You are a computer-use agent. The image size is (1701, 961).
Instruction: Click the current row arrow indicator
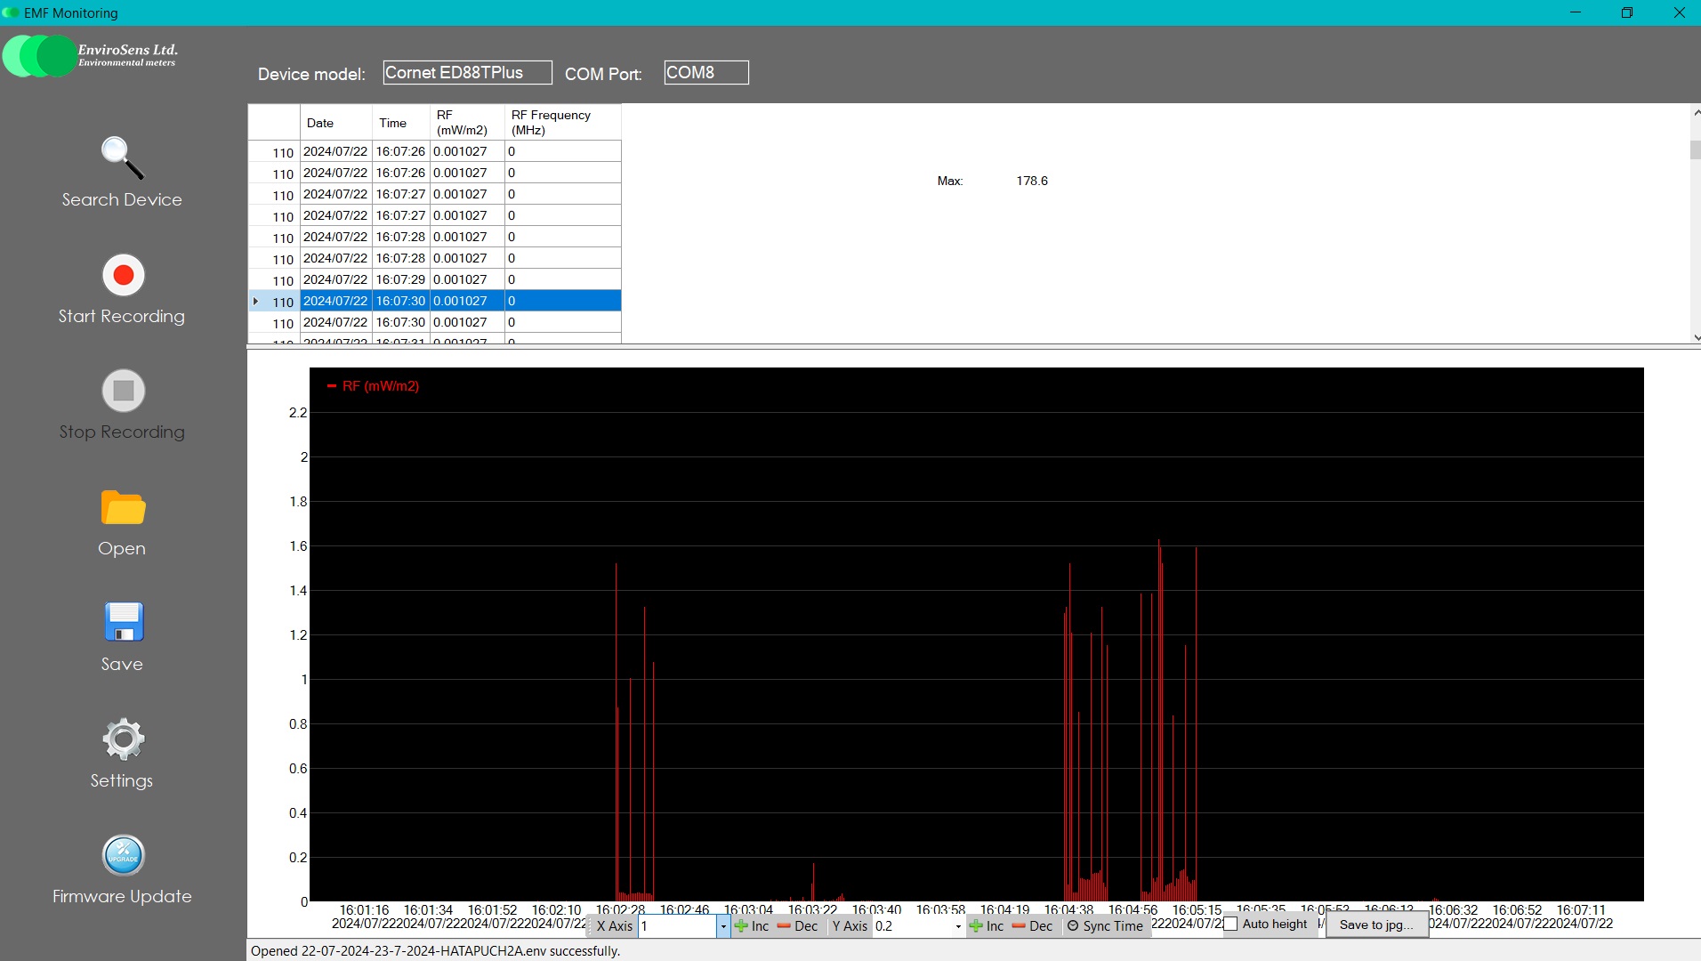tap(256, 302)
